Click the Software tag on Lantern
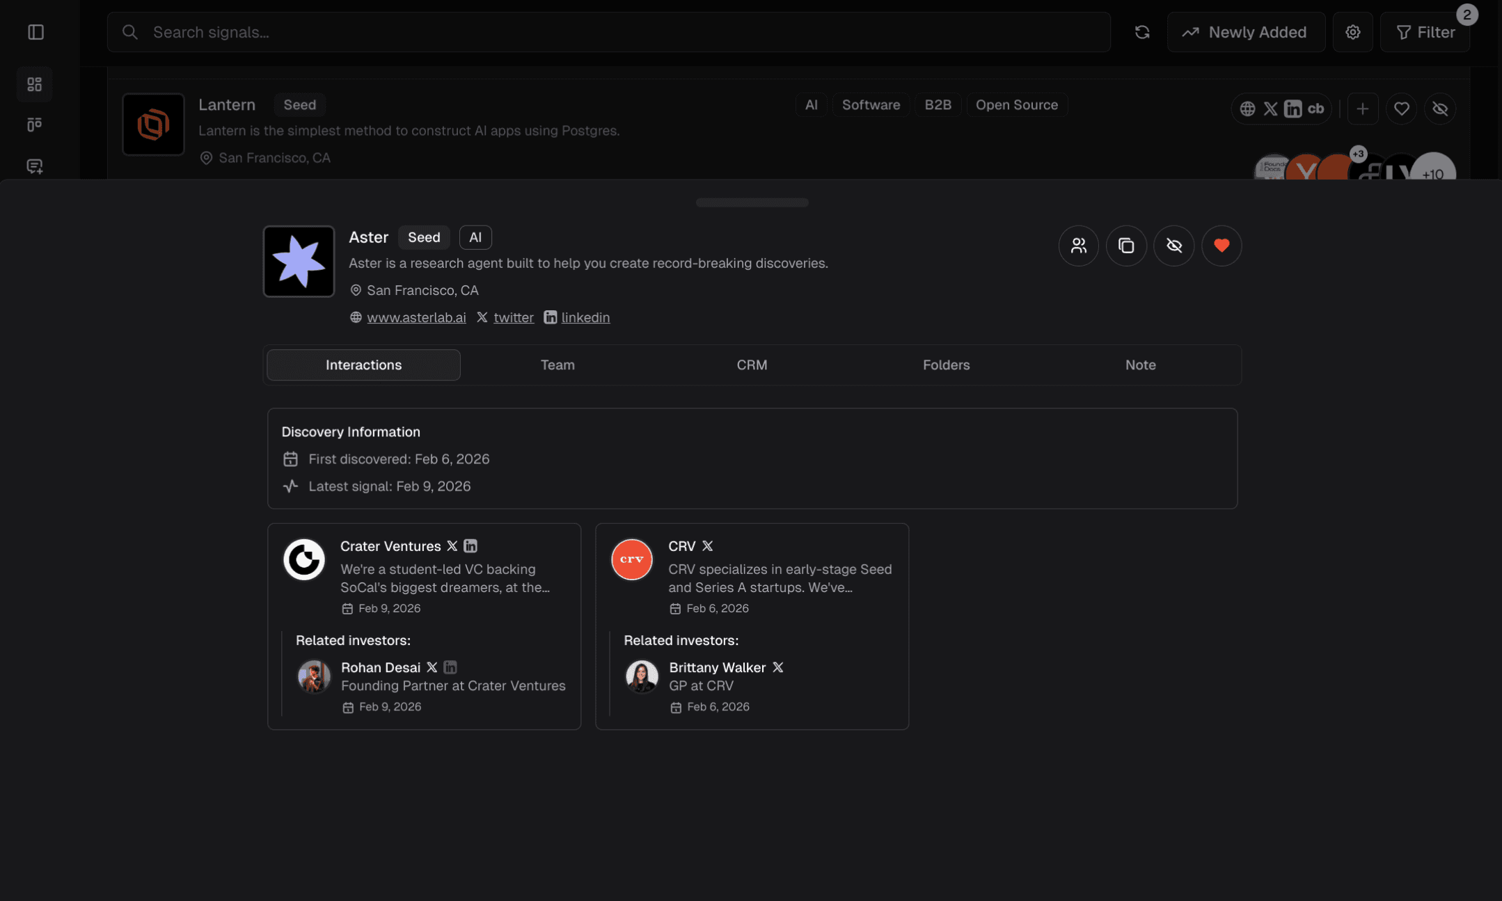The width and height of the screenshot is (1502, 901). click(871, 105)
